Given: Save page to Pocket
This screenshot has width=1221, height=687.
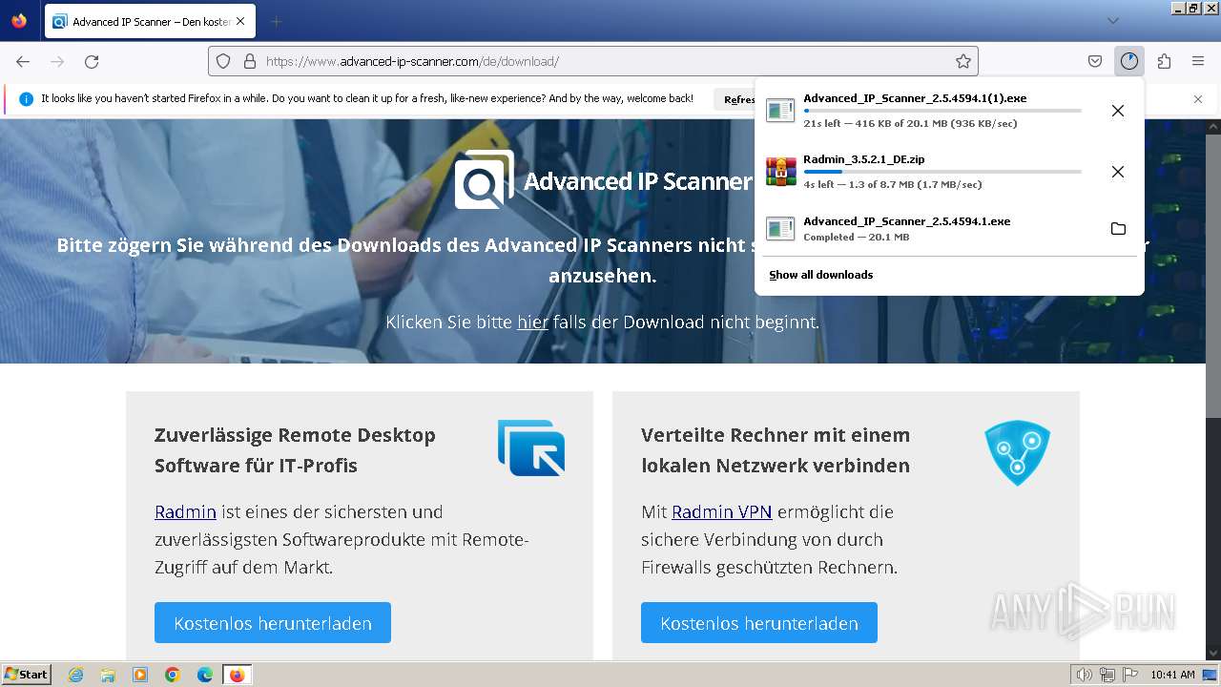Looking at the screenshot, I should pyautogui.click(x=1095, y=61).
